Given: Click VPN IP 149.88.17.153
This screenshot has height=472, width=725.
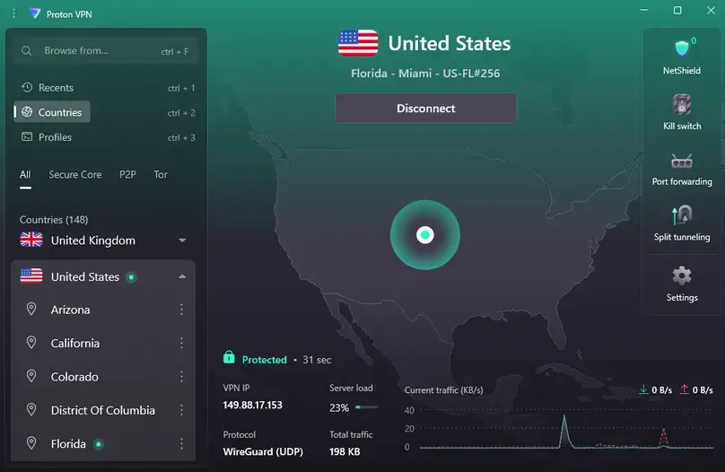Looking at the screenshot, I should (x=252, y=405).
